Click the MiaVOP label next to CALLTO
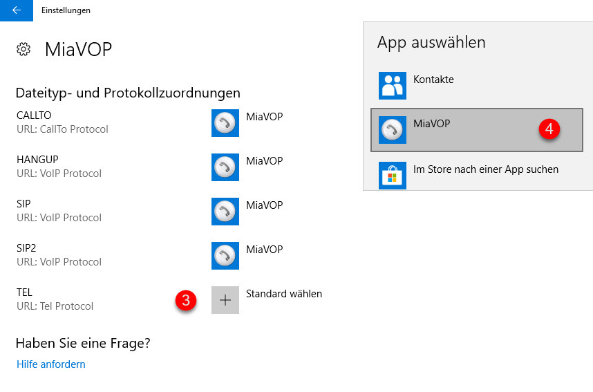The height and width of the screenshot is (392, 593). coord(264,117)
